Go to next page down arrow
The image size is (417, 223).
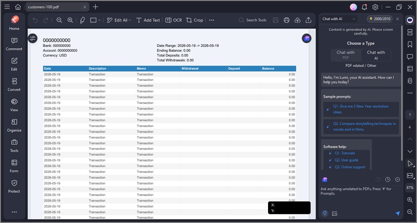tap(410, 151)
